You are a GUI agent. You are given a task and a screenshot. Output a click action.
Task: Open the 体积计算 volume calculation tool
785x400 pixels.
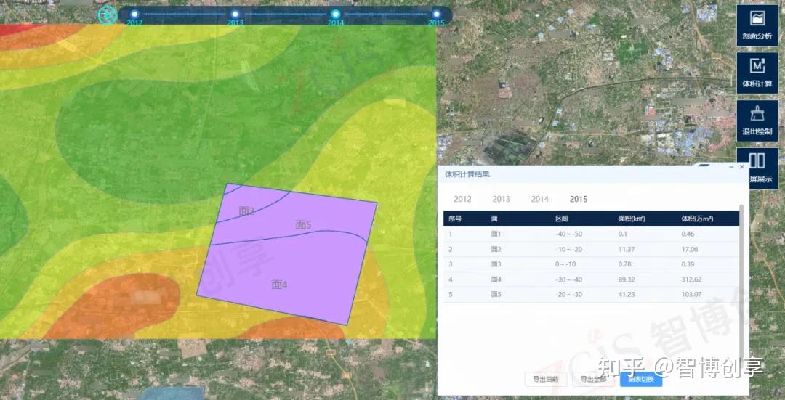coord(757,73)
